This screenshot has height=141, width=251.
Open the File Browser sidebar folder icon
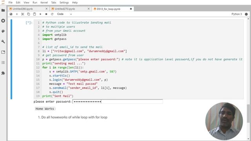[x=3, y=11]
